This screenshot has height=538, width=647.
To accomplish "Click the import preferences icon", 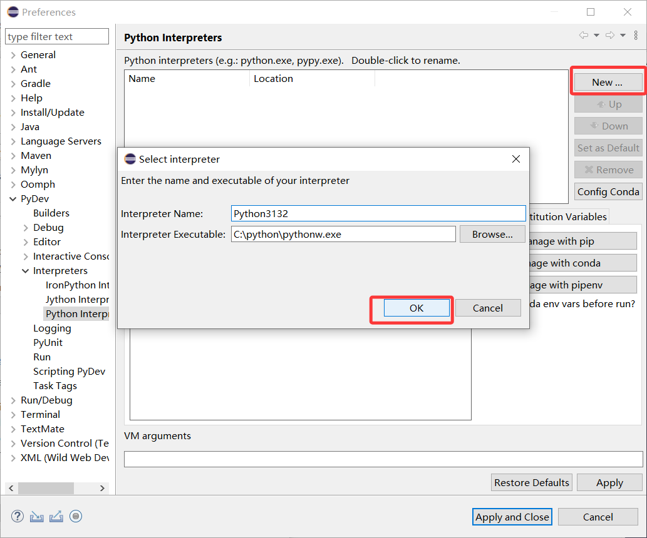I will pyautogui.click(x=37, y=516).
